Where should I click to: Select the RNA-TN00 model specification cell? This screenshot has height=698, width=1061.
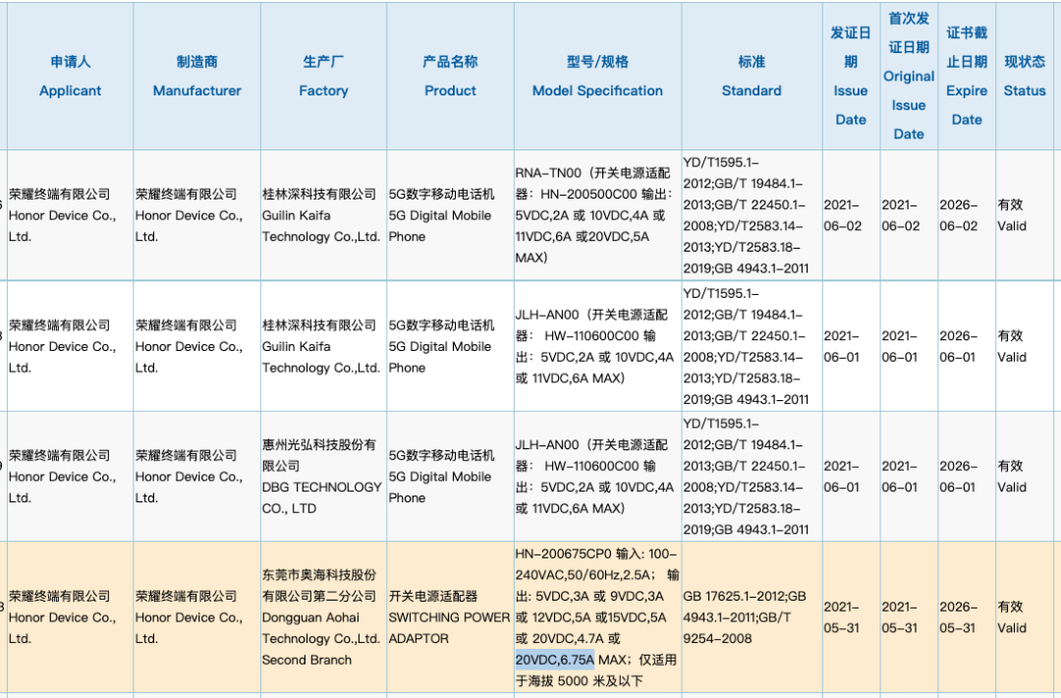(x=597, y=215)
